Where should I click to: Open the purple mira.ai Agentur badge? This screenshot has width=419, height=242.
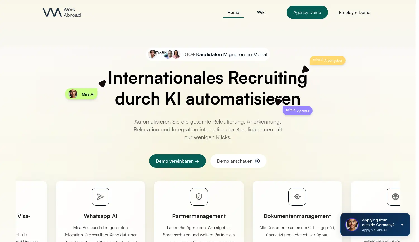[297, 110]
